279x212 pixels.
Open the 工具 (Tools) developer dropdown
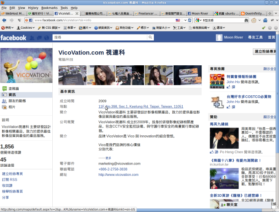pyautogui.click(x=179, y=28)
